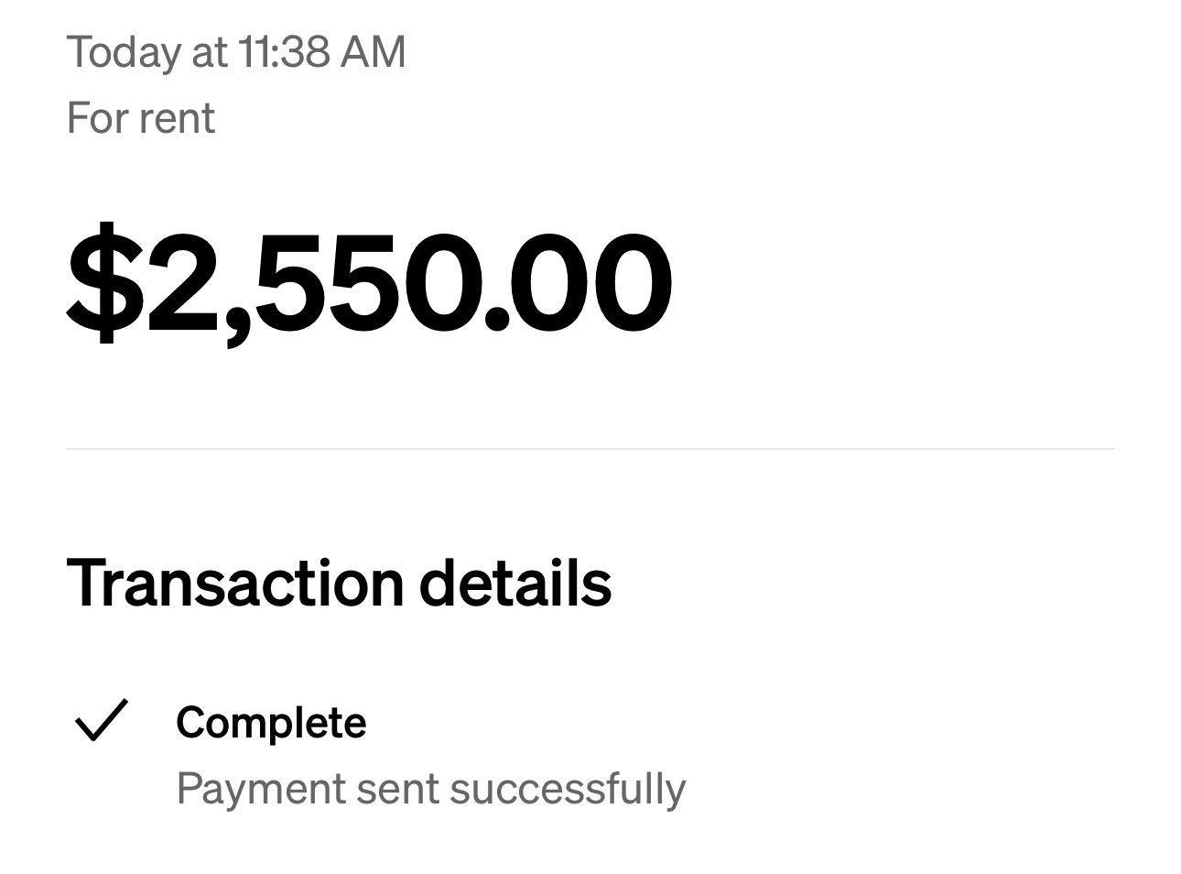Select the "11:38" time text
The width and height of the screenshot is (1181, 874).
[x=283, y=51]
